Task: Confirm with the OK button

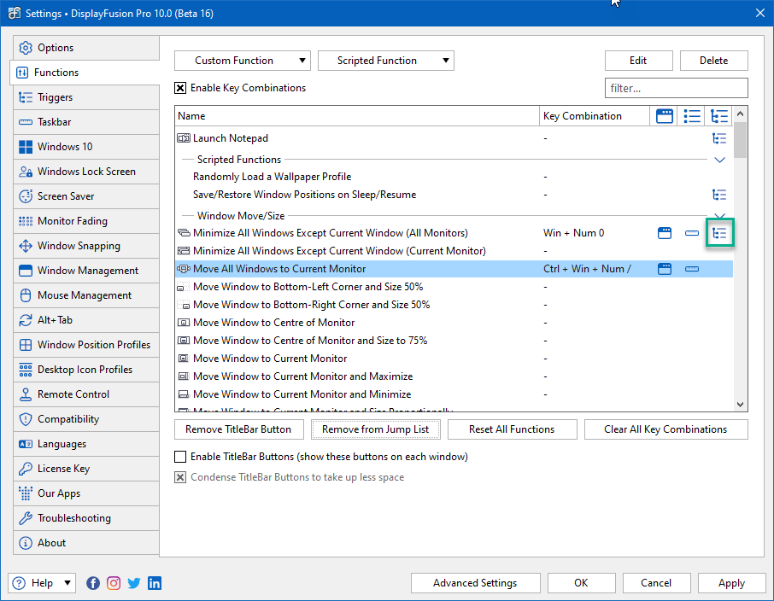Action: pyautogui.click(x=581, y=583)
